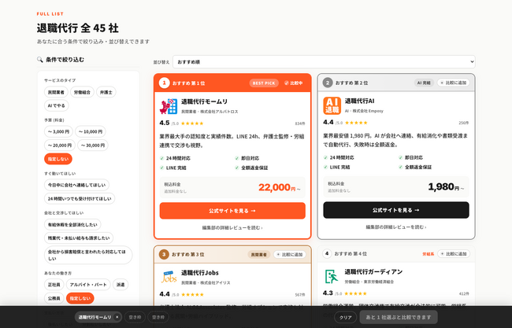Toggle the 労働組合 filter chip
The image size is (512, 328).
pos(82,92)
